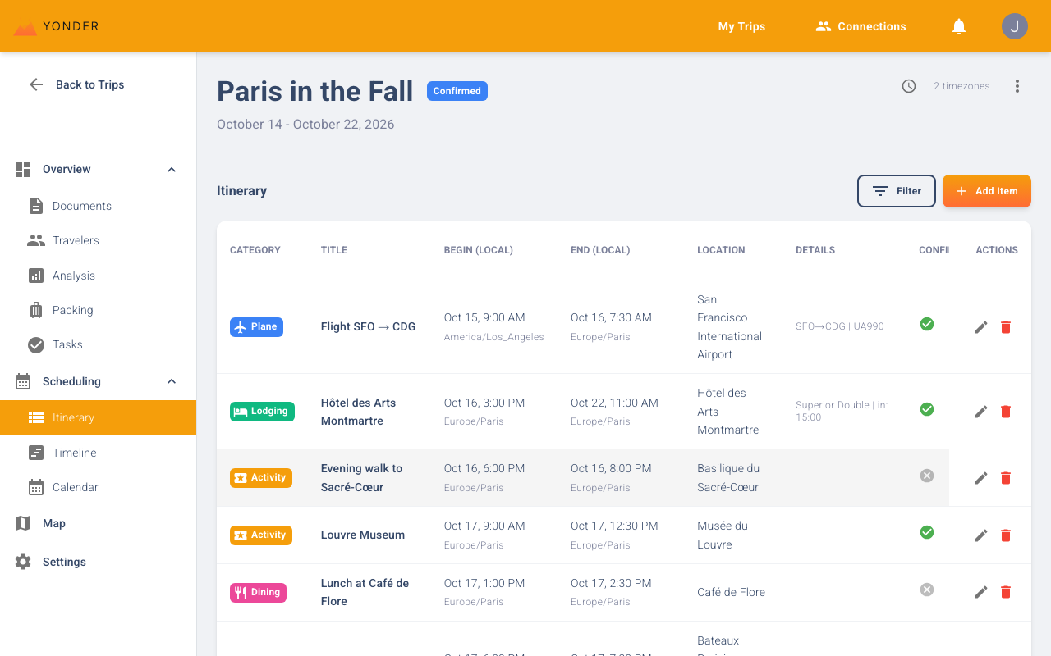Open the Calendar icon under Scheduling

click(x=37, y=487)
